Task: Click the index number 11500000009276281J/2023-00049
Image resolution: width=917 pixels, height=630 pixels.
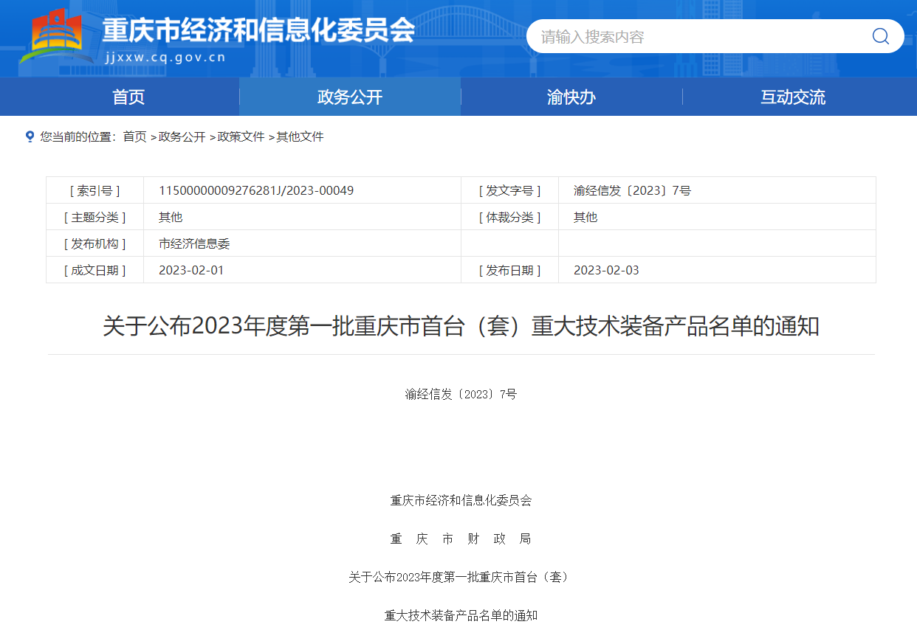Action: [256, 190]
